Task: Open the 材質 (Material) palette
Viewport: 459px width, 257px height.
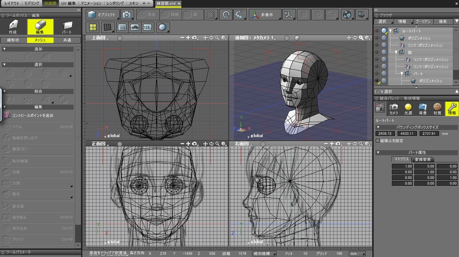Action: click(x=437, y=108)
